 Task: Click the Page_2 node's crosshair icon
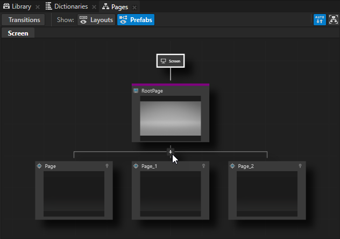click(233, 166)
